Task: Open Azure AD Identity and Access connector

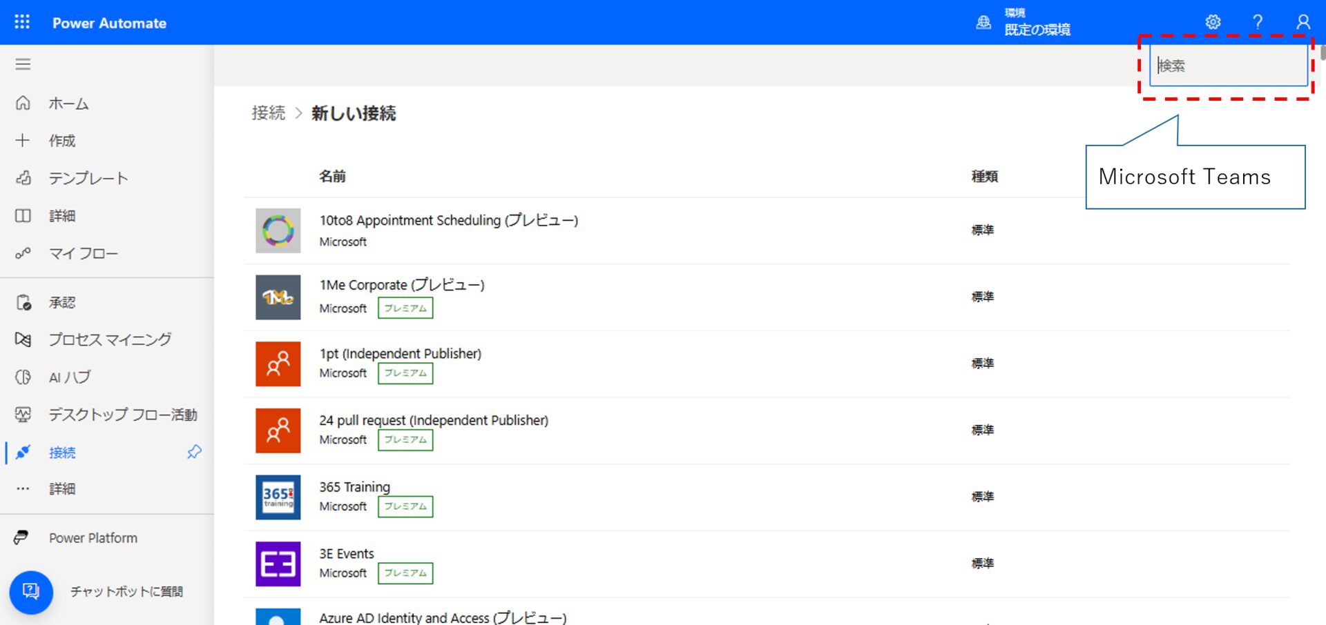Action: click(x=443, y=617)
